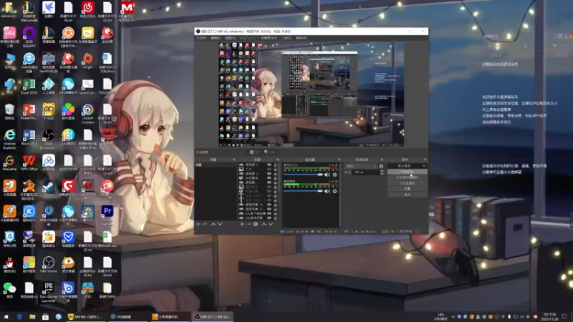Image resolution: width=573 pixels, height=322 pixels.
Task: Switch to OBS 27.1.3 taskbar button
Action: click(x=212, y=316)
